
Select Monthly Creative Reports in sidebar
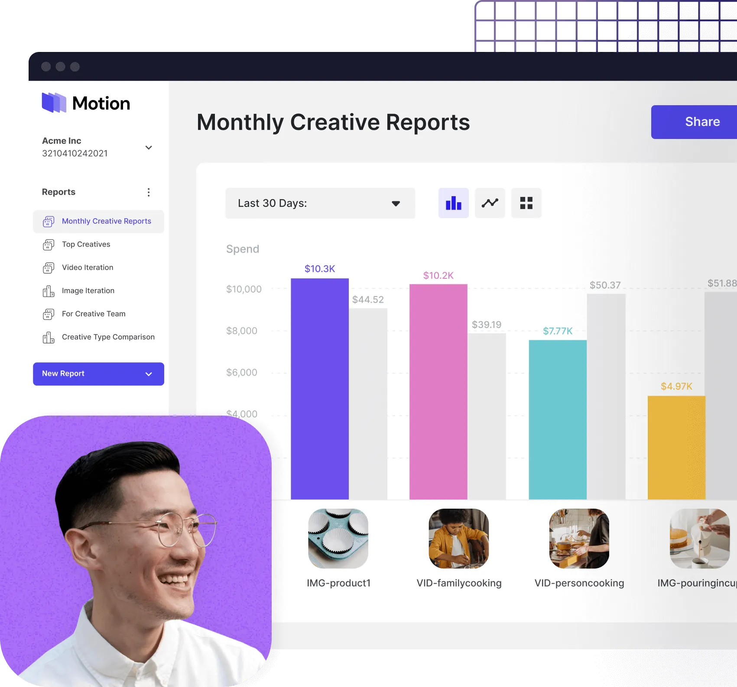point(98,221)
